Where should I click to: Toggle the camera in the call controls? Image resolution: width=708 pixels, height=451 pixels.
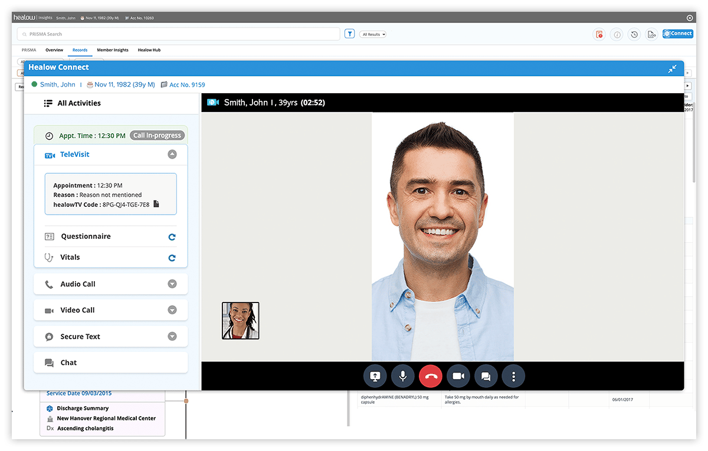click(x=458, y=376)
